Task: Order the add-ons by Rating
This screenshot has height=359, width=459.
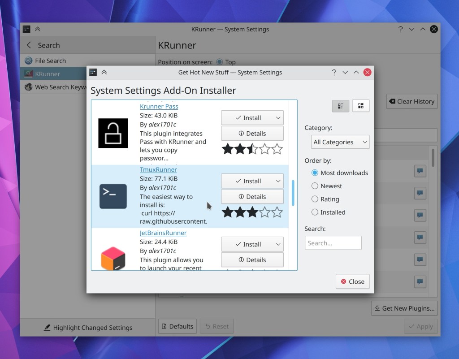Action: pyautogui.click(x=315, y=199)
